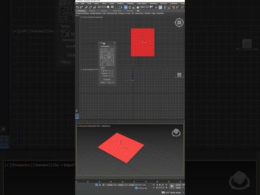Open the Rendering menu
The width and height of the screenshot is (260, 195).
[154, 4]
